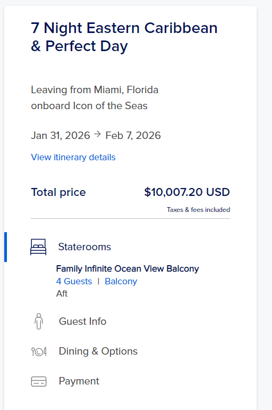Click the $10,007.20 USD total price
Viewport: 272px width, 410px height.
(187, 192)
